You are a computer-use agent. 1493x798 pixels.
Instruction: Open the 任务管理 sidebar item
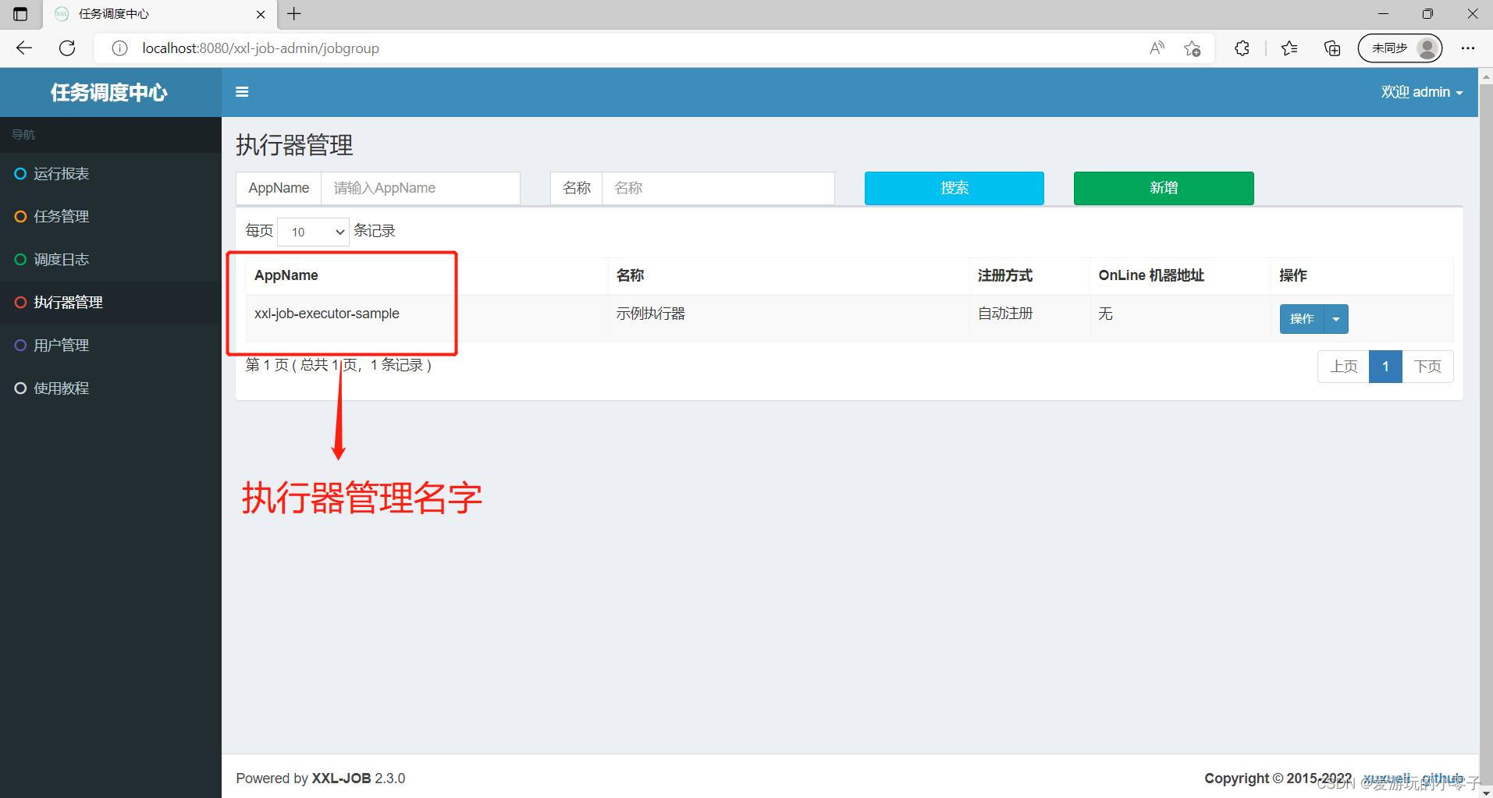click(x=111, y=217)
